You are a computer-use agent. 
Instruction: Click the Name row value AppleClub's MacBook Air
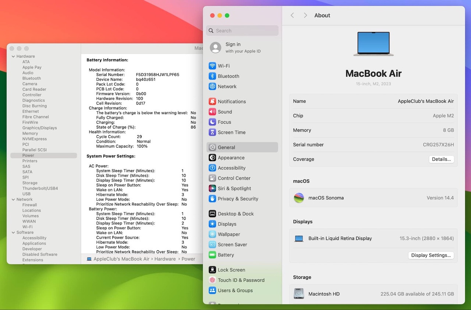pyautogui.click(x=426, y=101)
